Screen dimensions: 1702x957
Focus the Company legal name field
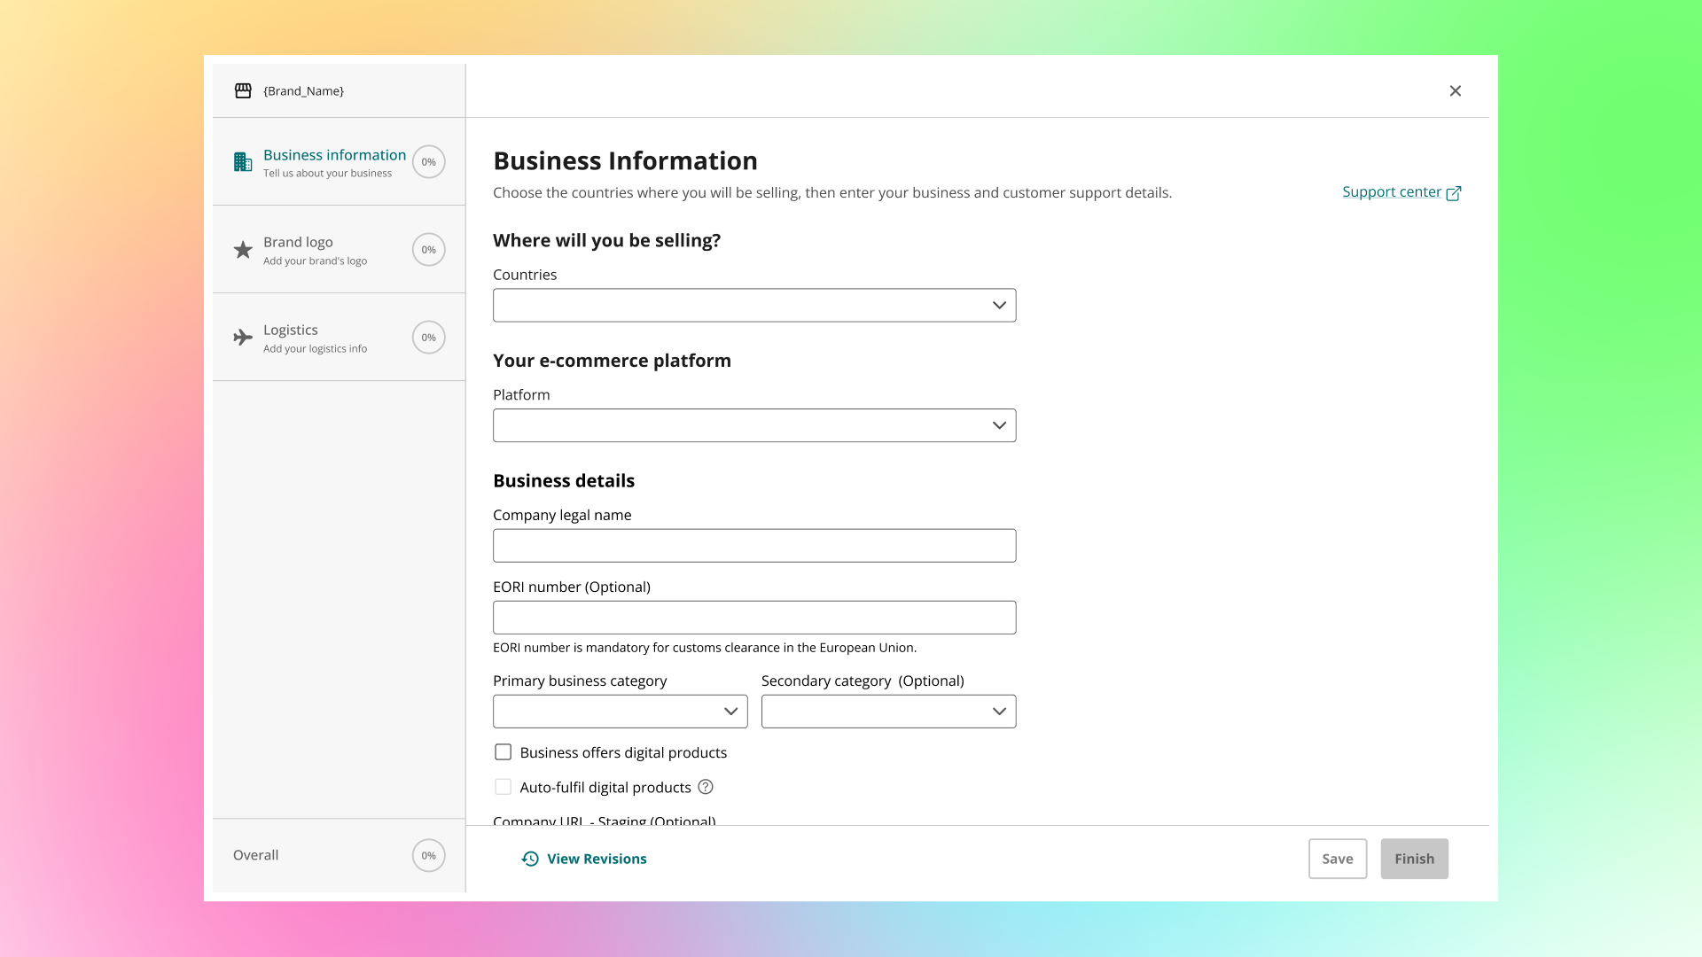pyautogui.click(x=754, y=546)
